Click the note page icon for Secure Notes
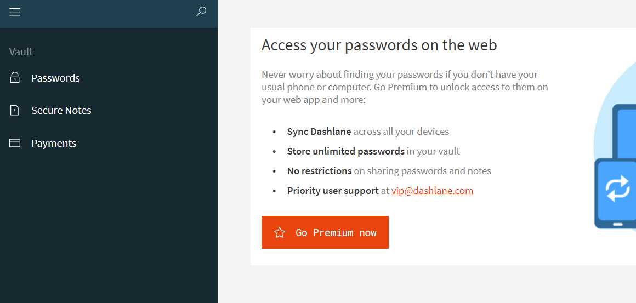 [x=15, y=110]
